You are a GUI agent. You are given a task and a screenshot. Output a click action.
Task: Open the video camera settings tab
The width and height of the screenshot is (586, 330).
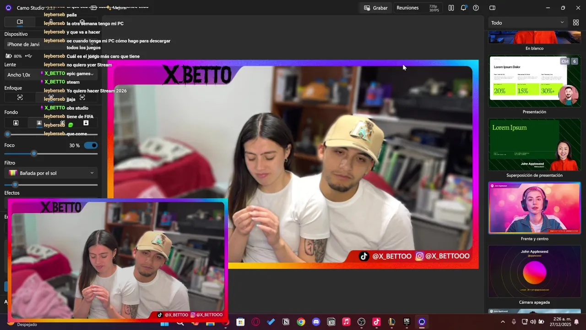coord(20,22)
